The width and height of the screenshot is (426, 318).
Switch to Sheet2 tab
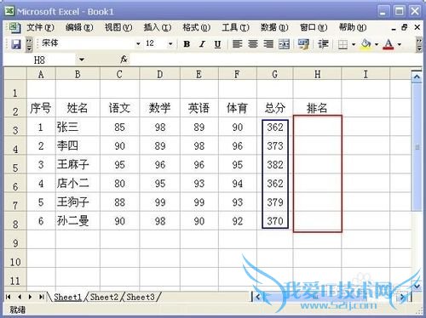tap(104, 297)
